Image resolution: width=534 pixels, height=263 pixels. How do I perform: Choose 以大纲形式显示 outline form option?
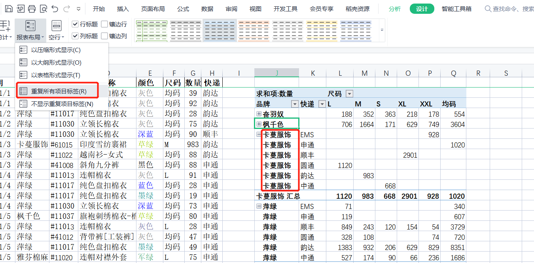click(56, 63)
